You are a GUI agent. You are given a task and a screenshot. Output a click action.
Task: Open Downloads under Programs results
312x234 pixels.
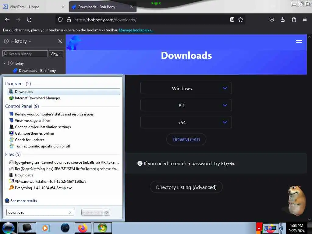pos(64,91)
